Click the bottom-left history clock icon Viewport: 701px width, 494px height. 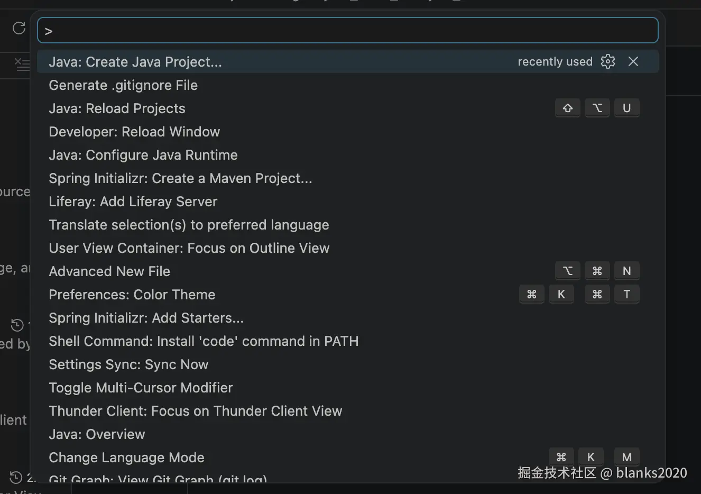click(16, 477)
